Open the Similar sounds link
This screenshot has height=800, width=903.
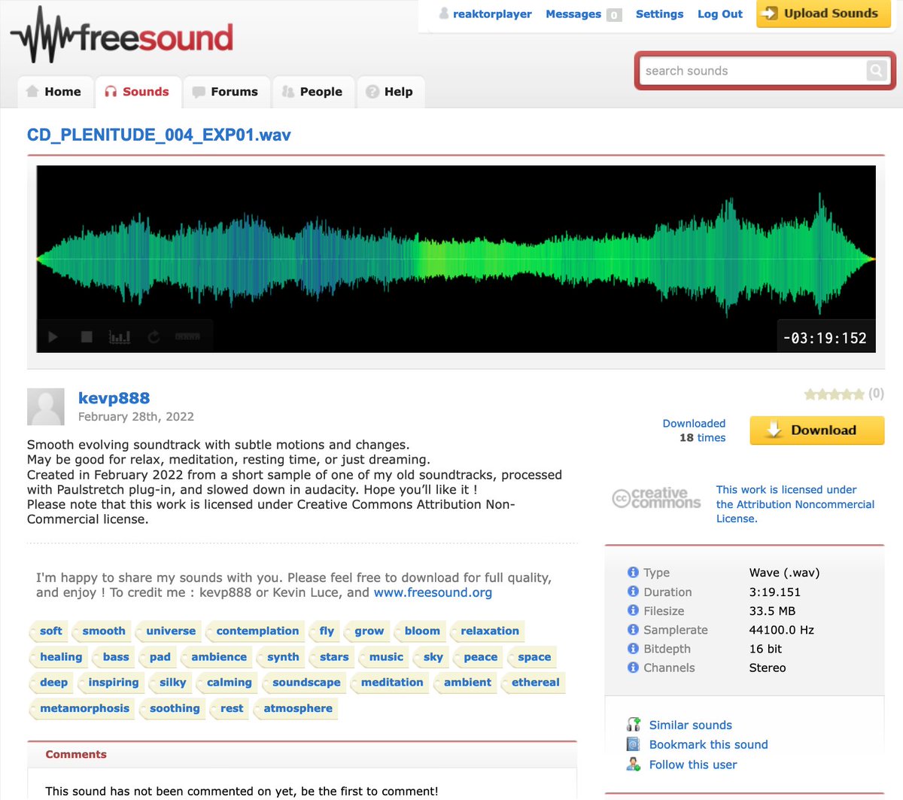[x=691, y=725]
